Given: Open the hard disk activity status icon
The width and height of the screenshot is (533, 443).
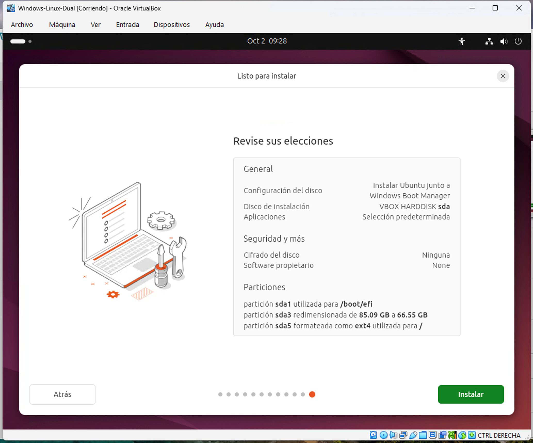Looking at the screenshot, I should pyautogui.click(x=373, y=435).
